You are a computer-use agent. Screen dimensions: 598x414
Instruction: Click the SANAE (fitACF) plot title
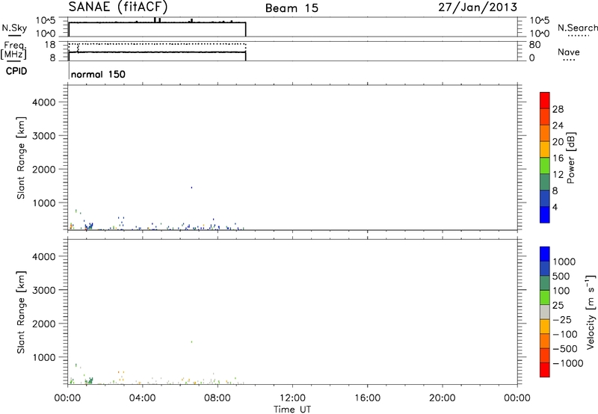[x=118, y=7]
